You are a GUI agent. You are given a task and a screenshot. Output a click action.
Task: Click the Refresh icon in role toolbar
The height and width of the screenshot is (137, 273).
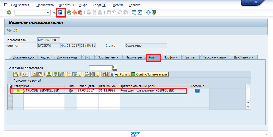click(25, 74)
